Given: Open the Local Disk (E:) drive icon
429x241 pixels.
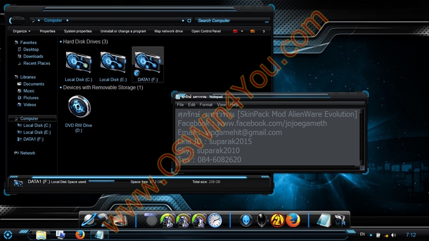Looking at the screenshot, I should [x=113, y=63].
